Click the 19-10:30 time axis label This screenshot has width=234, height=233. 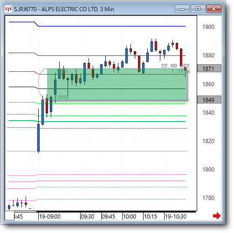[176, 216]
